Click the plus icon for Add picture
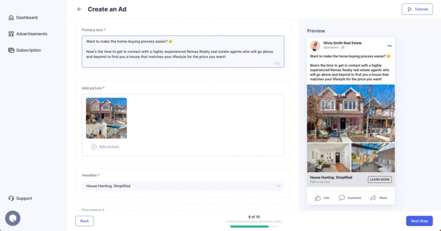 (93, 147)
